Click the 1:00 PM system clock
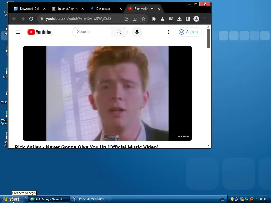Screen dimensions: 271x203 pyautogui.click(x=261, y=199)
